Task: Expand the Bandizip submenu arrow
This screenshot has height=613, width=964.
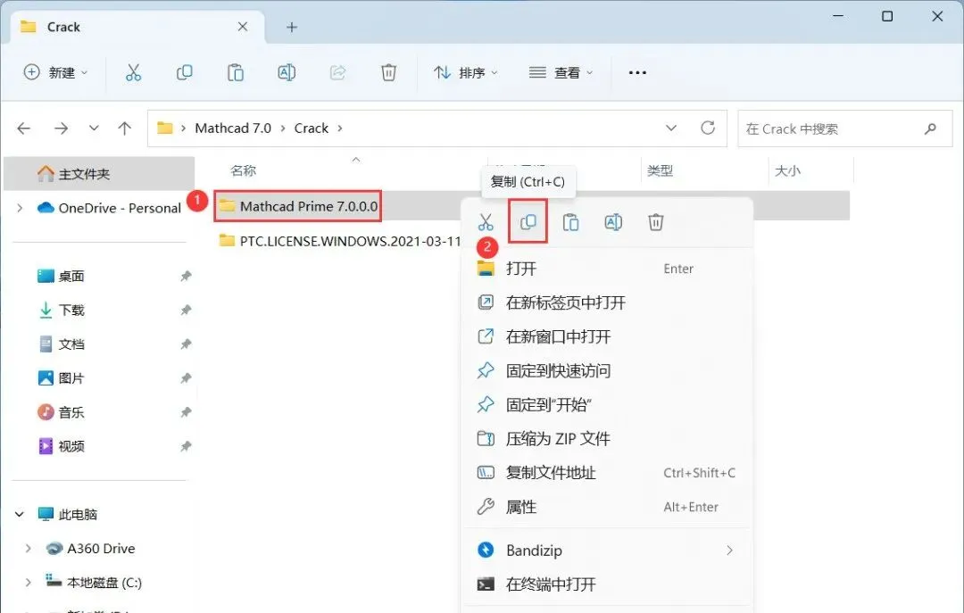Action: 730,551
